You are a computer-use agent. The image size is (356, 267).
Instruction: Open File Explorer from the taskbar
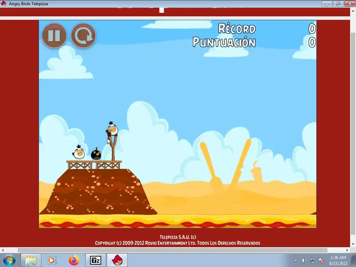[x=31, y=260]
